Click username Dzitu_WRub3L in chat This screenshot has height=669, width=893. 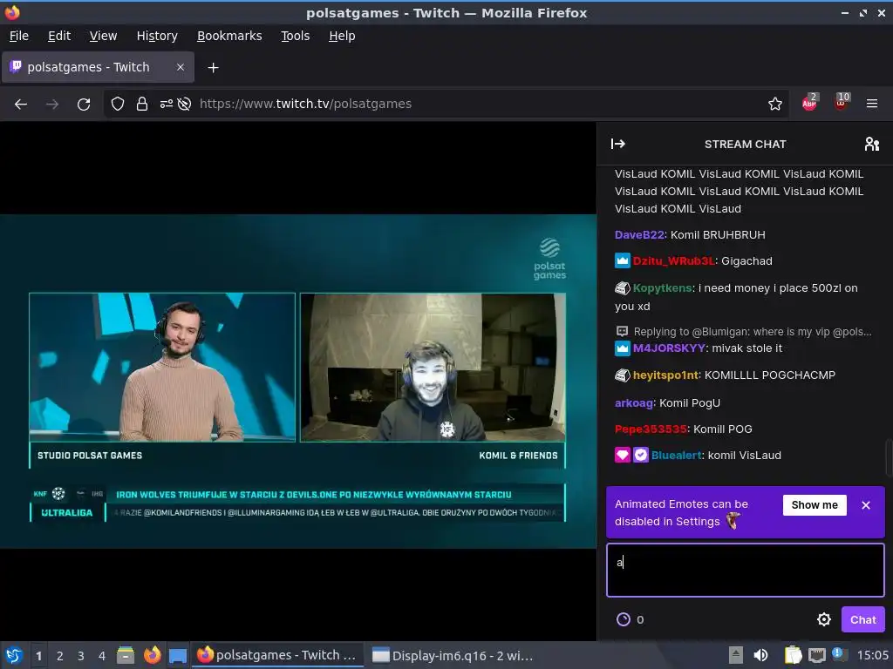[674, 261]
